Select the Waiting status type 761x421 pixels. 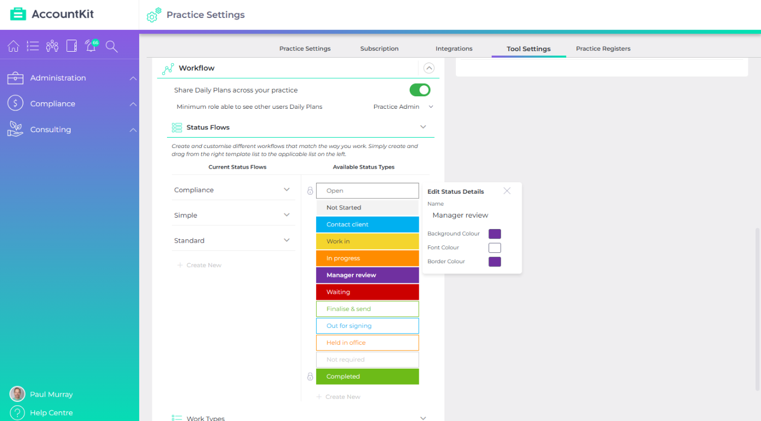(367, 292)
